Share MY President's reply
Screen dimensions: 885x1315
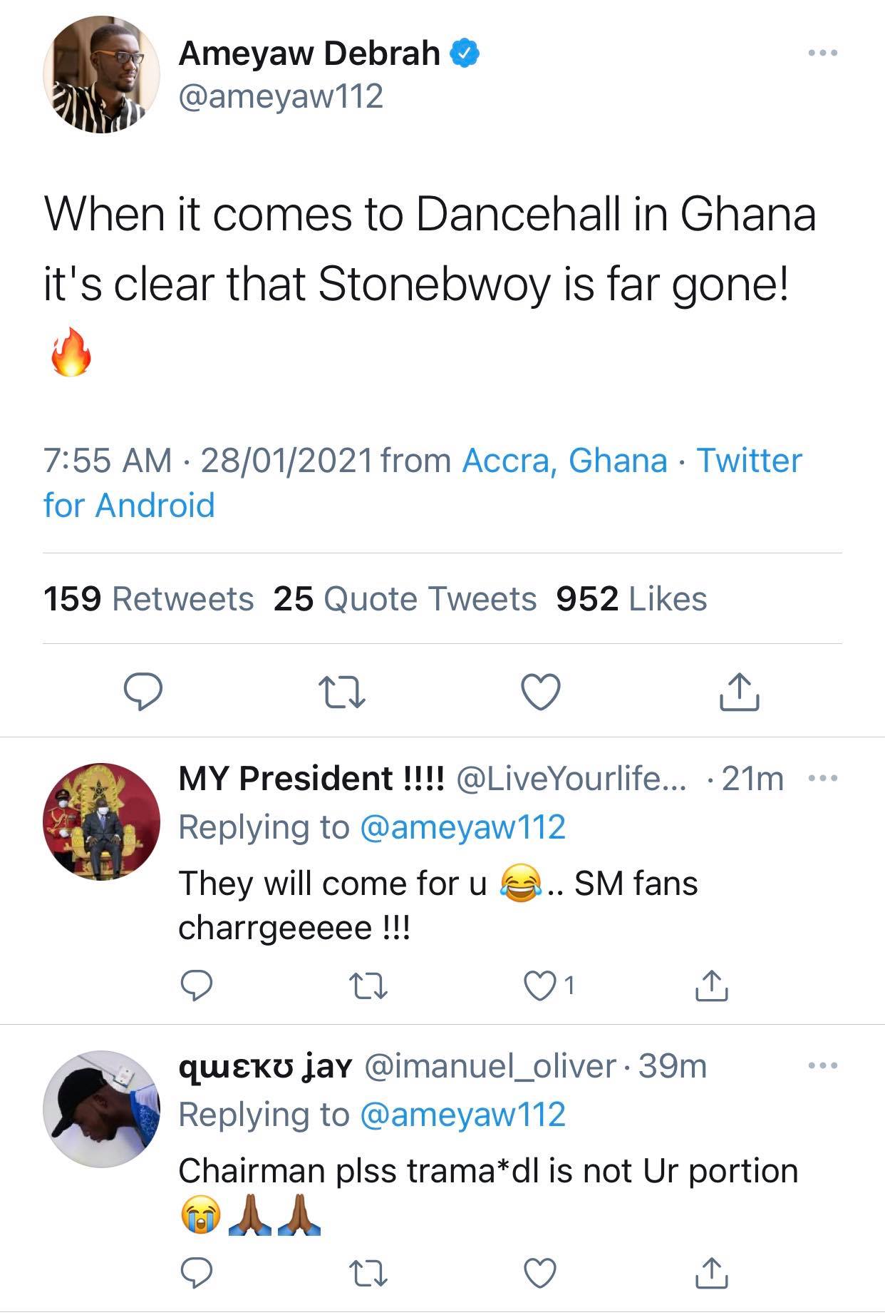[711, 986]
